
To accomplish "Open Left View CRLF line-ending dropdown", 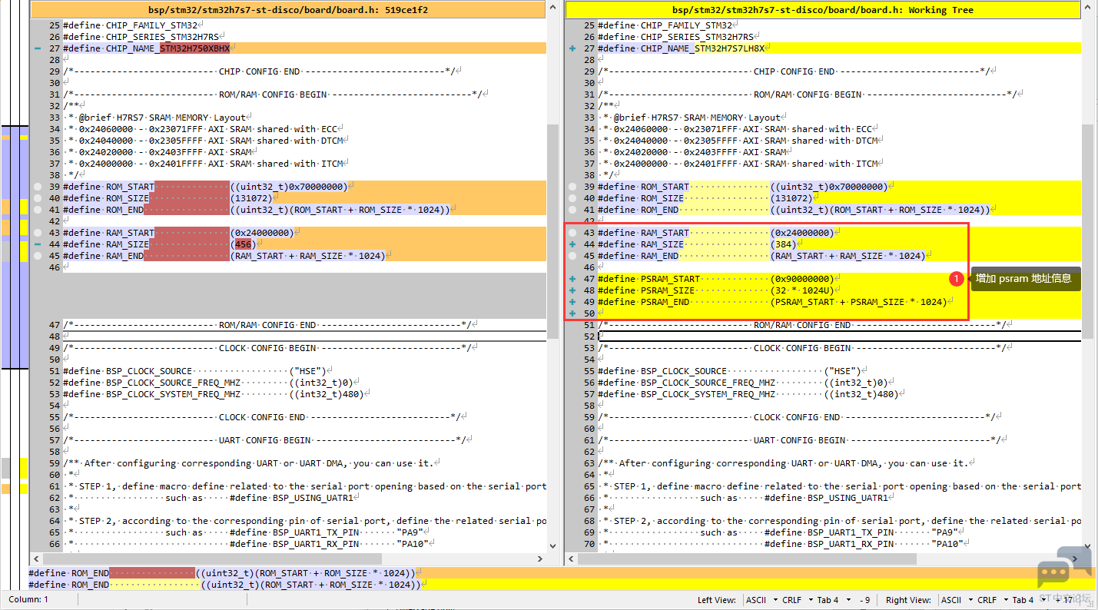I will click(x=796, y=600).
